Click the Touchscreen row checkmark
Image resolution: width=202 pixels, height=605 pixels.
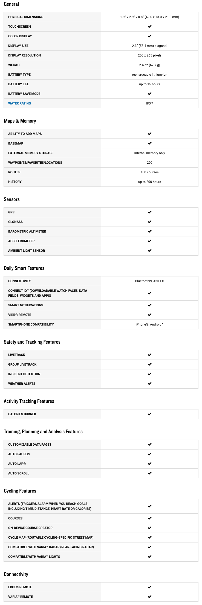pos(149,27)
